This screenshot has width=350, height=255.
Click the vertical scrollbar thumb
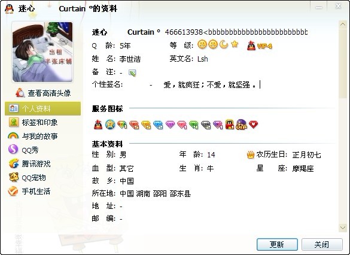click(x=343, y=63)
